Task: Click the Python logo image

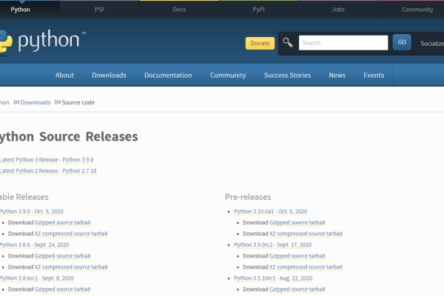Action: 42,41
